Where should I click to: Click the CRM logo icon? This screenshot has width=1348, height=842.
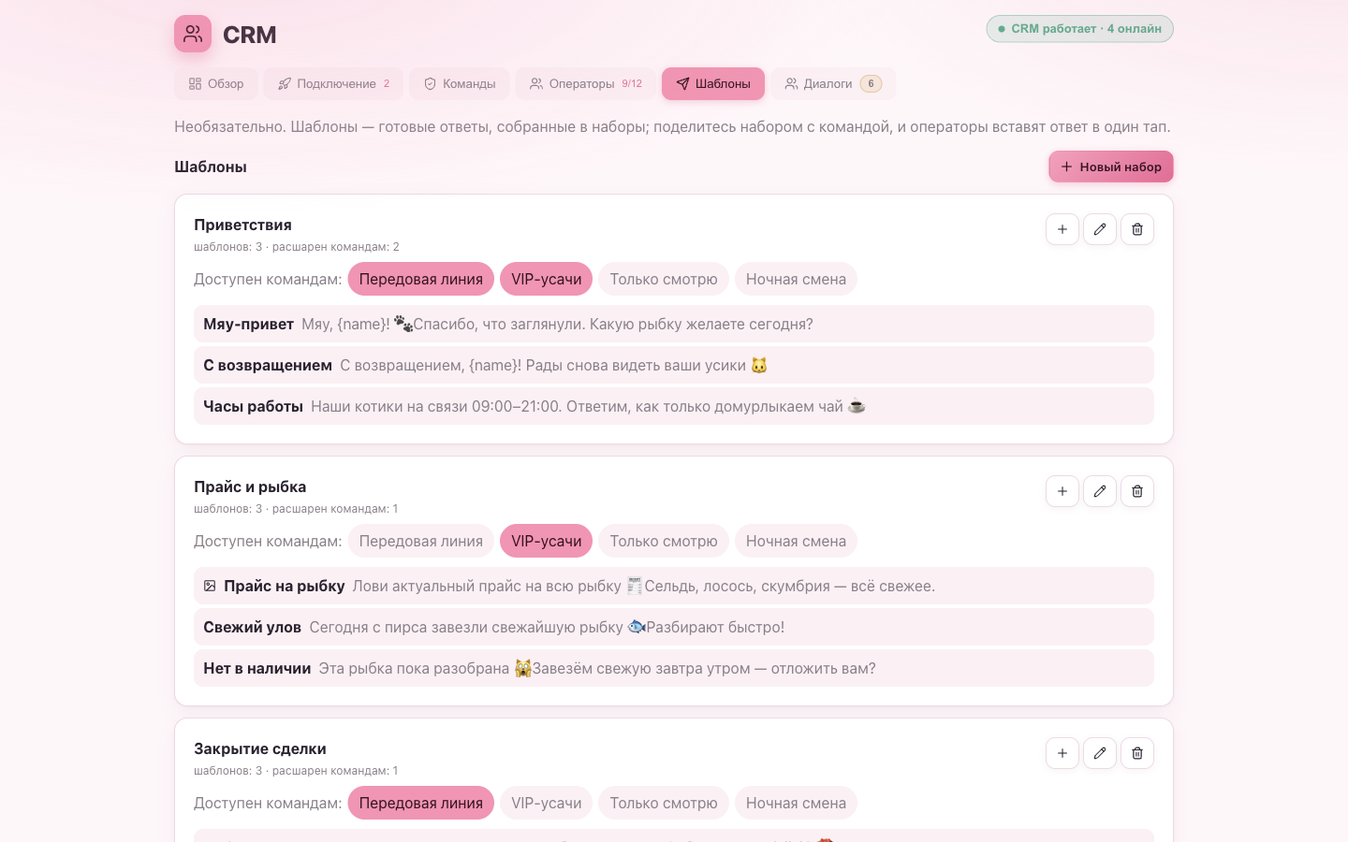[193, 34]
